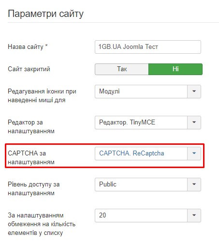Select the Модулі combo box field
Viewport: 219px width, 247px height.
(148, 92)
